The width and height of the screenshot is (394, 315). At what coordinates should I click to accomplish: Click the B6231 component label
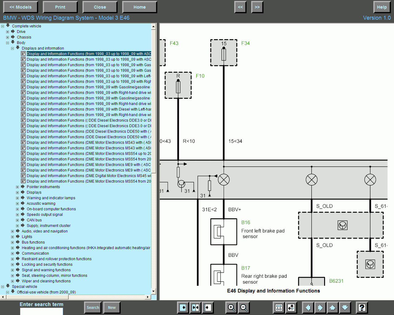[336, 281]
